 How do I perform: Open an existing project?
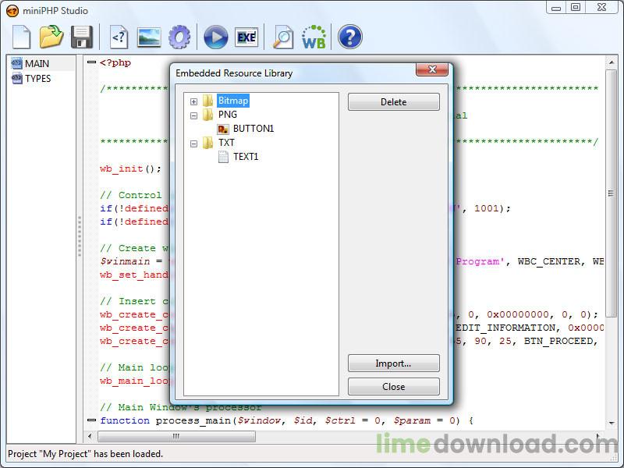click(x=51, y=37)
